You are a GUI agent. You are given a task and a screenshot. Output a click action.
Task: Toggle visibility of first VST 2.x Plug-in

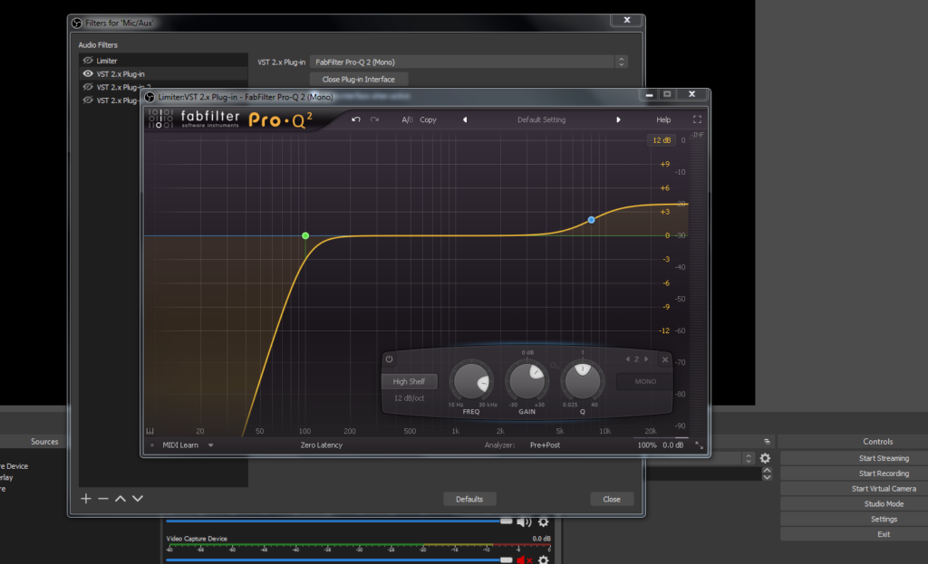(x=88, y=74)
